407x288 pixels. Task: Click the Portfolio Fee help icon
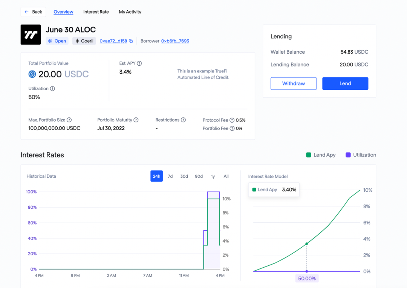232,129
